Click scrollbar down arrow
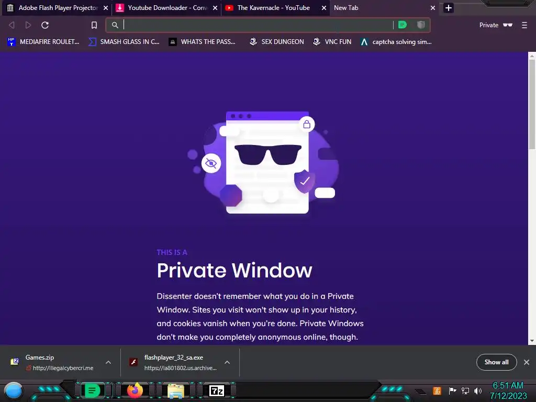 pos(532,341)
